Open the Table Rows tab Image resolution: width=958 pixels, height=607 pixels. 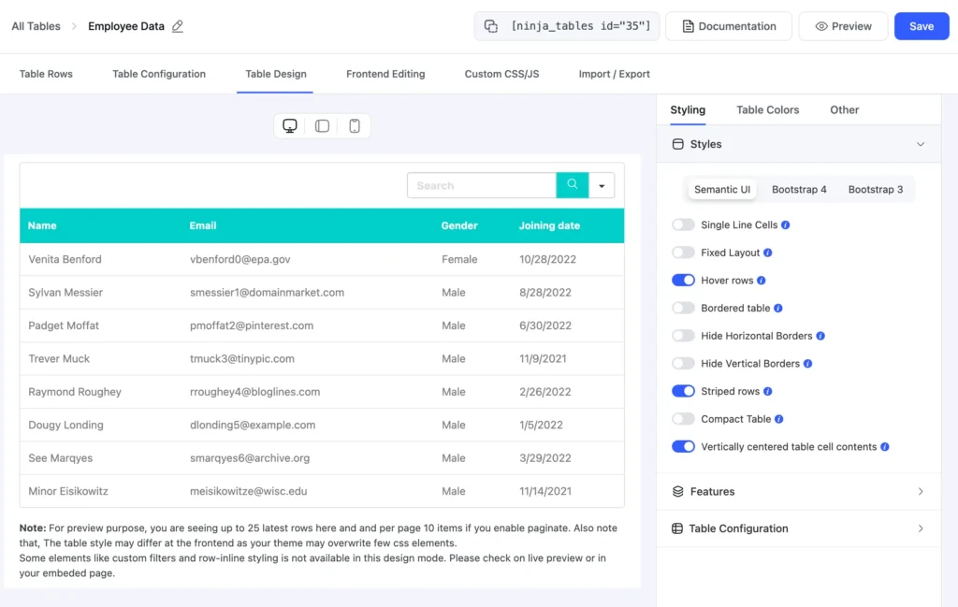coord(46,74)
